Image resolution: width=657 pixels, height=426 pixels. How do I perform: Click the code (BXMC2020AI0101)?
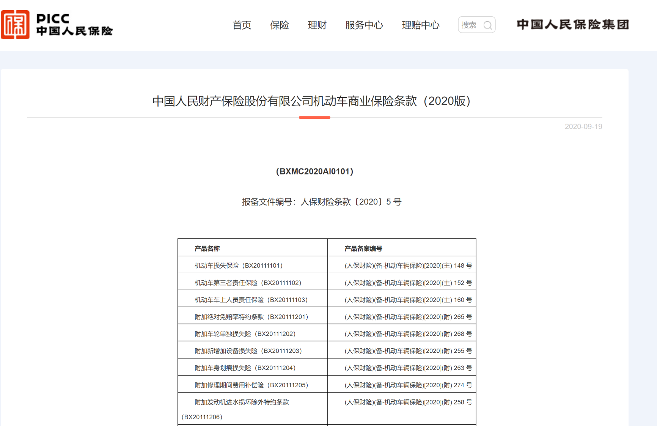coord(314,171)
